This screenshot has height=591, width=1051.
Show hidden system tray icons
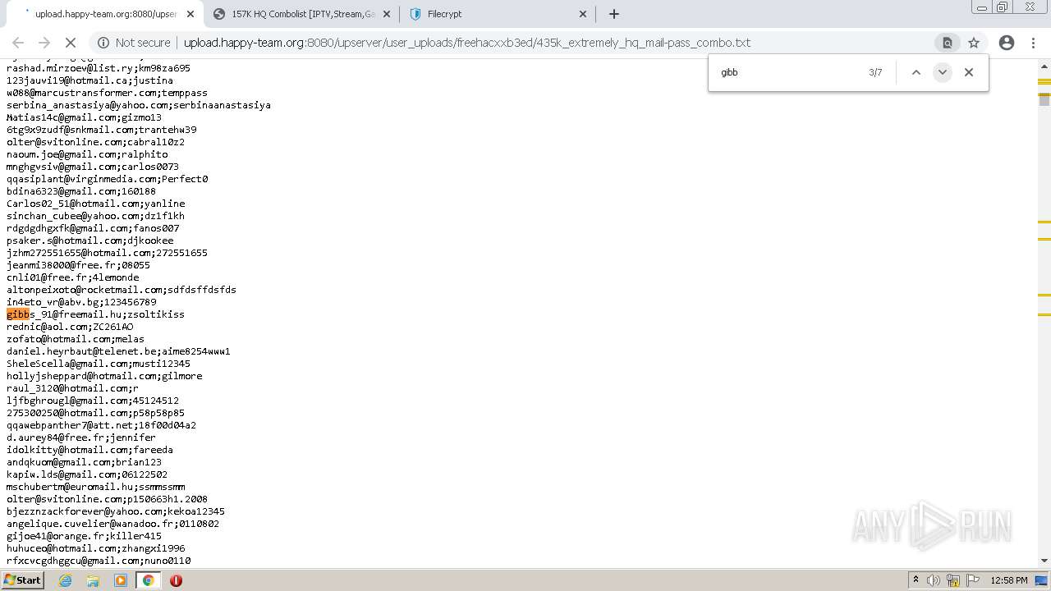916,580
